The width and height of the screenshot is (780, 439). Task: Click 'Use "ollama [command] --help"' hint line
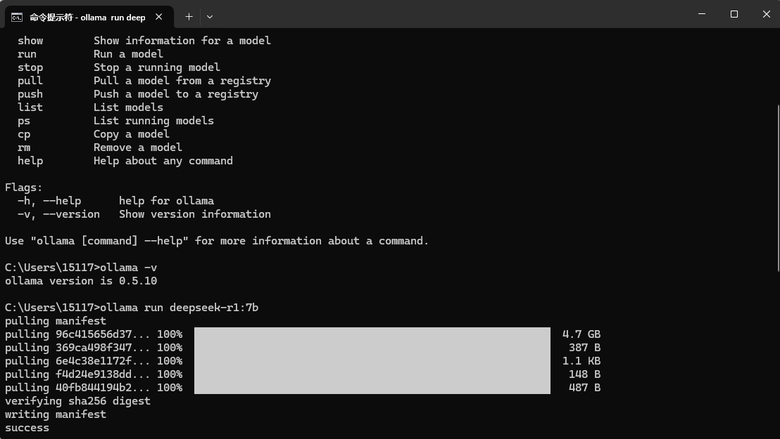pyautogui.click(x=217, y=241)
